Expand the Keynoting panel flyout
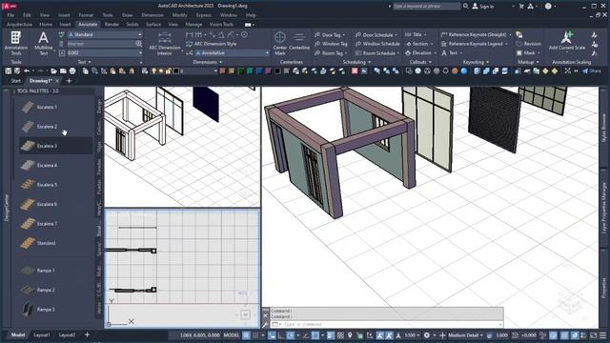This screenshot has width=610, height=343. (x=476, y=62)
